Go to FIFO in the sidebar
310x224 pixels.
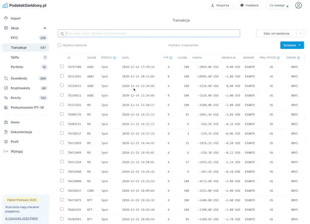(14, 38)
